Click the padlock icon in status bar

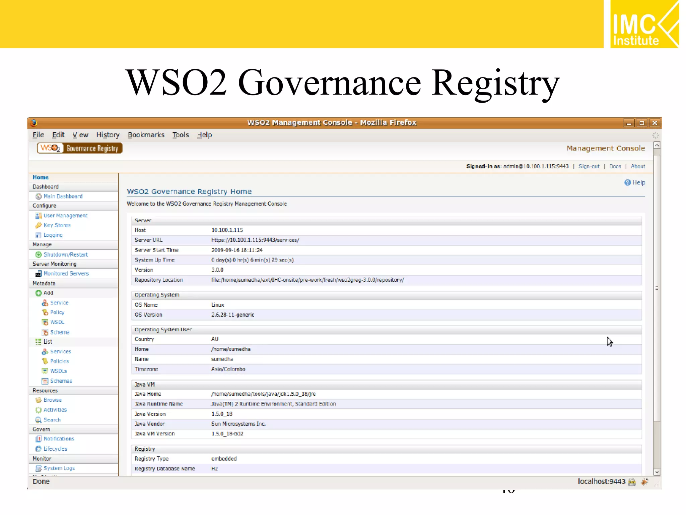click(632, 482)
